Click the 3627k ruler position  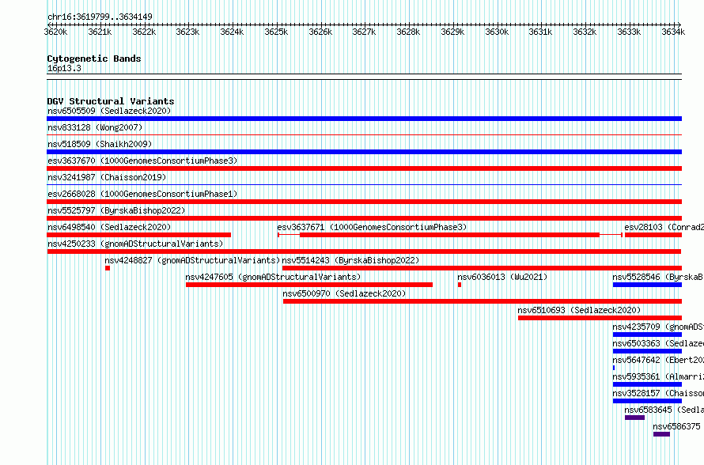pos(364,32)
